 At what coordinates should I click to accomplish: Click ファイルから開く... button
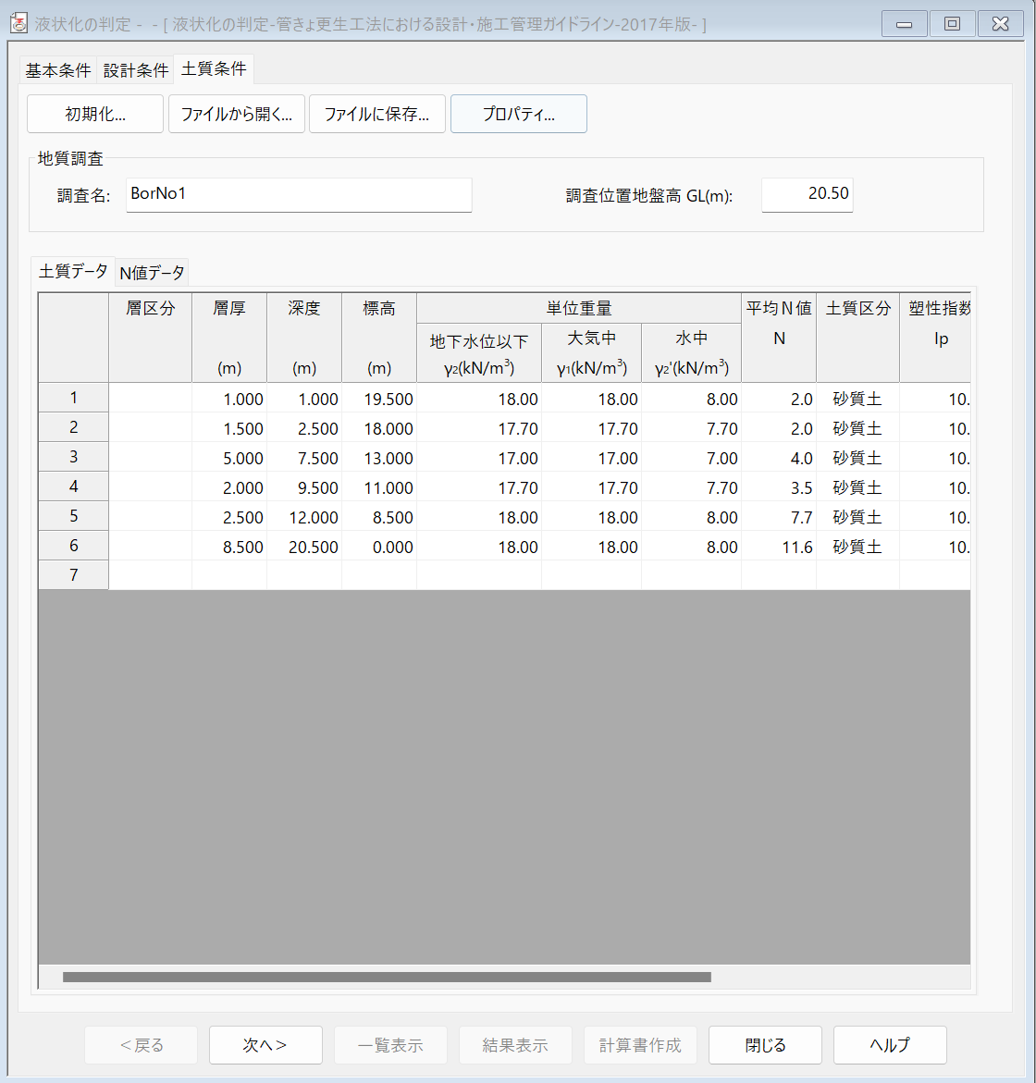236,114
